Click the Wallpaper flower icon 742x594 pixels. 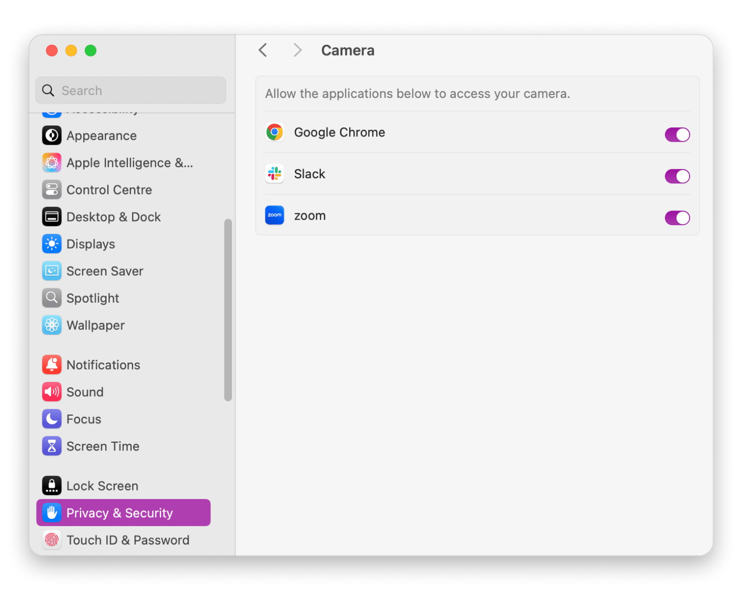pyautogui.click(x=52, y=325)
